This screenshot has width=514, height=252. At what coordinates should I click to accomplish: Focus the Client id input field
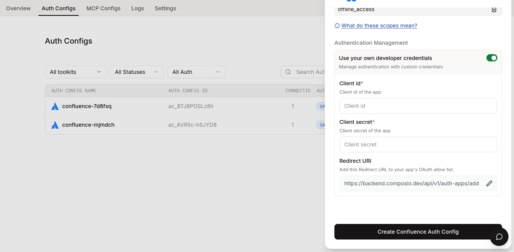(x=418, y=106)
